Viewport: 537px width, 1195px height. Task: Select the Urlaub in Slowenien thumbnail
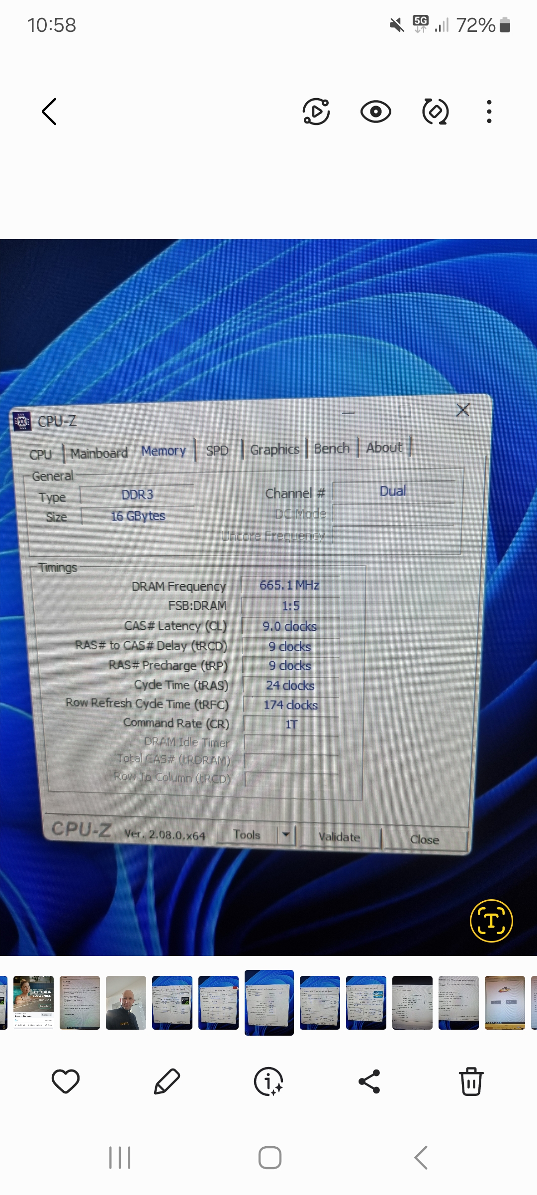pos(33,1002)
